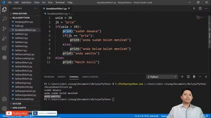This screenshot has height=118, width=211.
Task: Click the VS Code logo icon
Action: 3,2
